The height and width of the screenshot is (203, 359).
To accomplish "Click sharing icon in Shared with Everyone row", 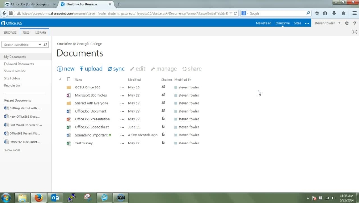I will click(163, 103).
